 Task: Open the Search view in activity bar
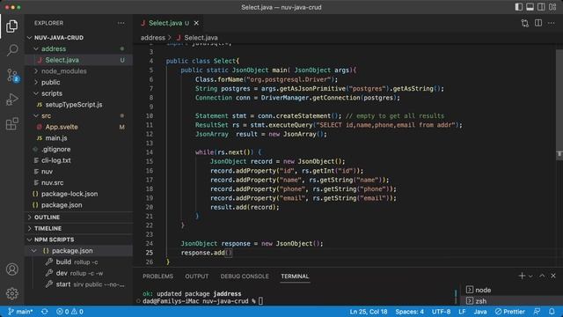point(11,50)
